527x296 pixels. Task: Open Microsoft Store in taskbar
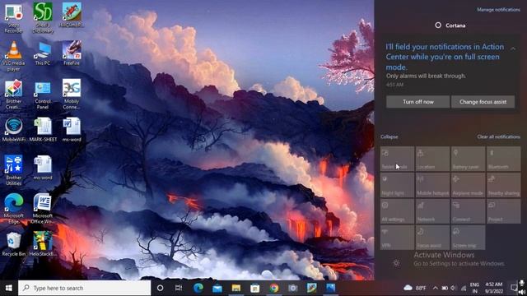tap(254, 288)
